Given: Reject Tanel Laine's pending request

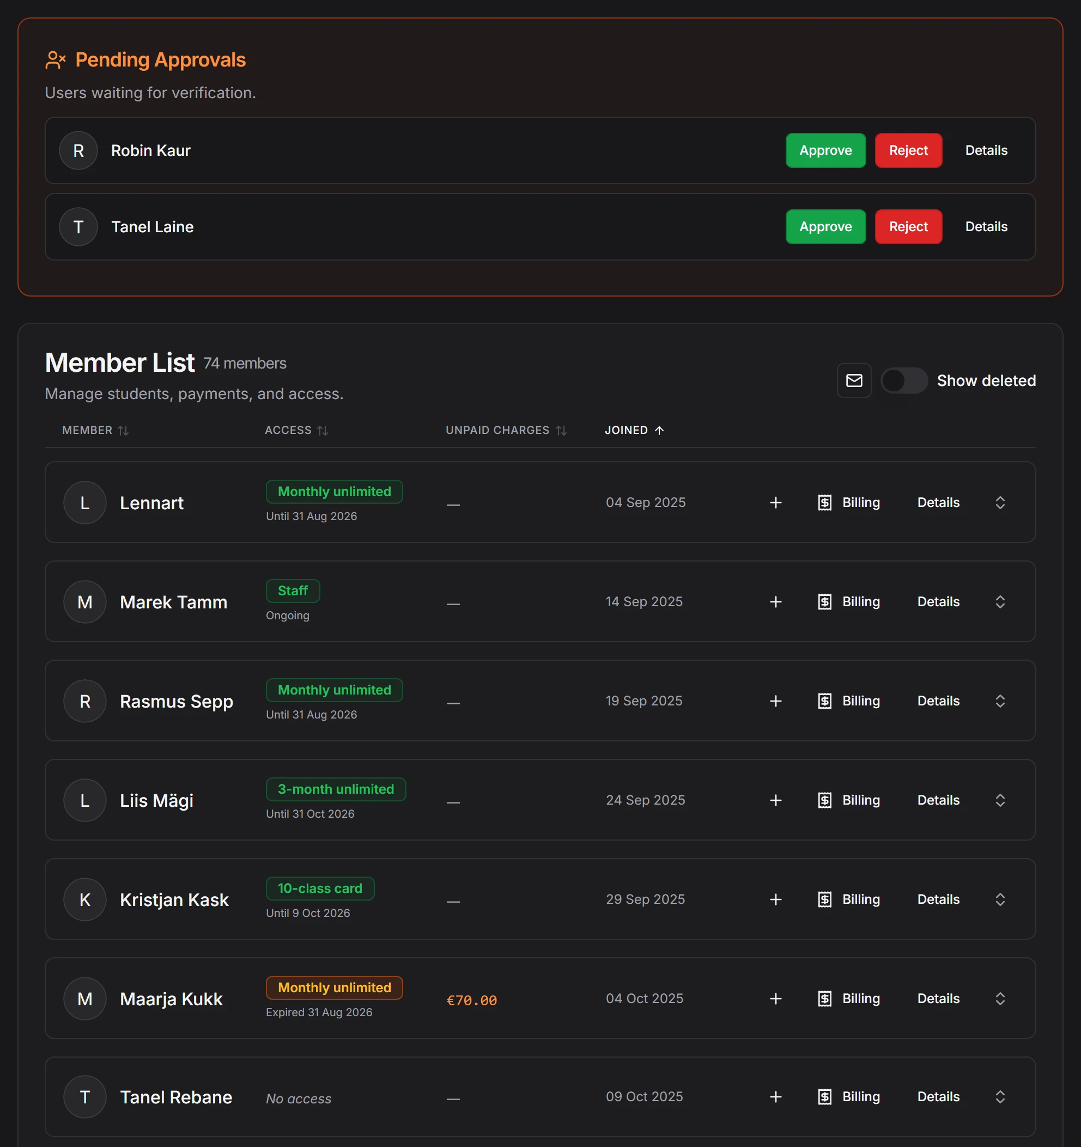Looking at the screenshot, I should point(908,227).
